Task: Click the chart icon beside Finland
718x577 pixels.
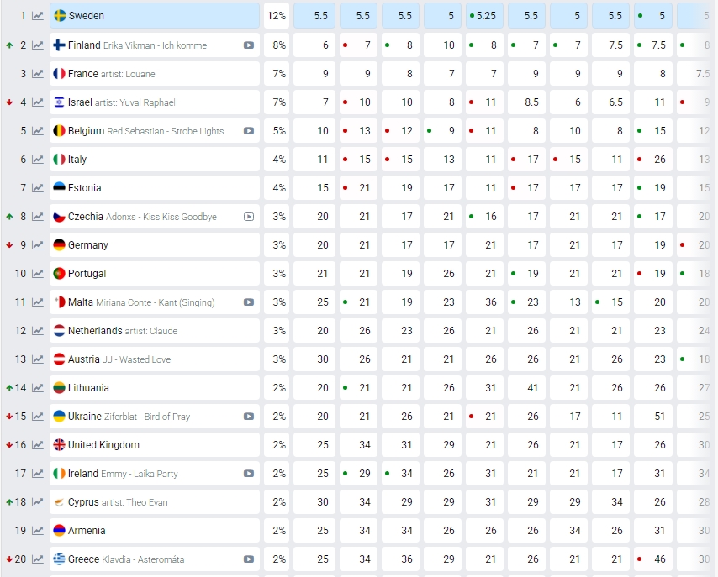Action: [x=38, y=45]
